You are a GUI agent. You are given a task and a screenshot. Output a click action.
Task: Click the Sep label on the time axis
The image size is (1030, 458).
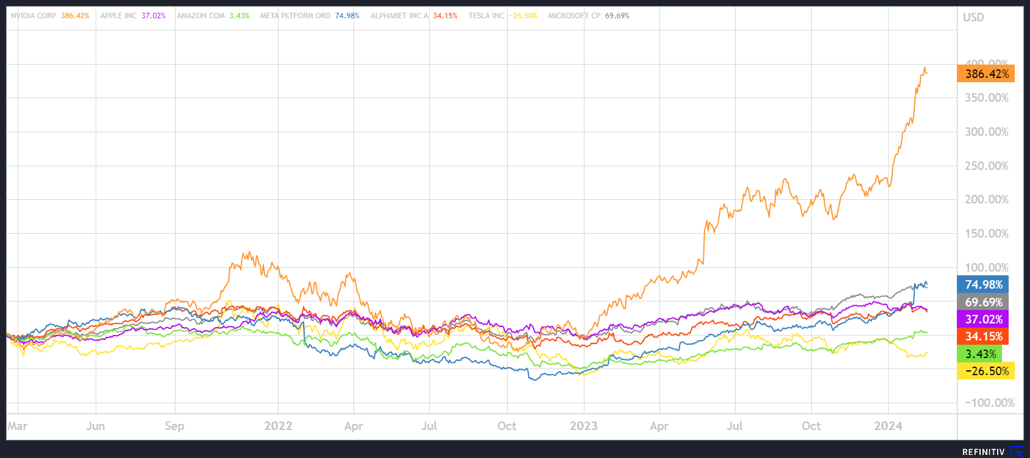click(174, 426)
